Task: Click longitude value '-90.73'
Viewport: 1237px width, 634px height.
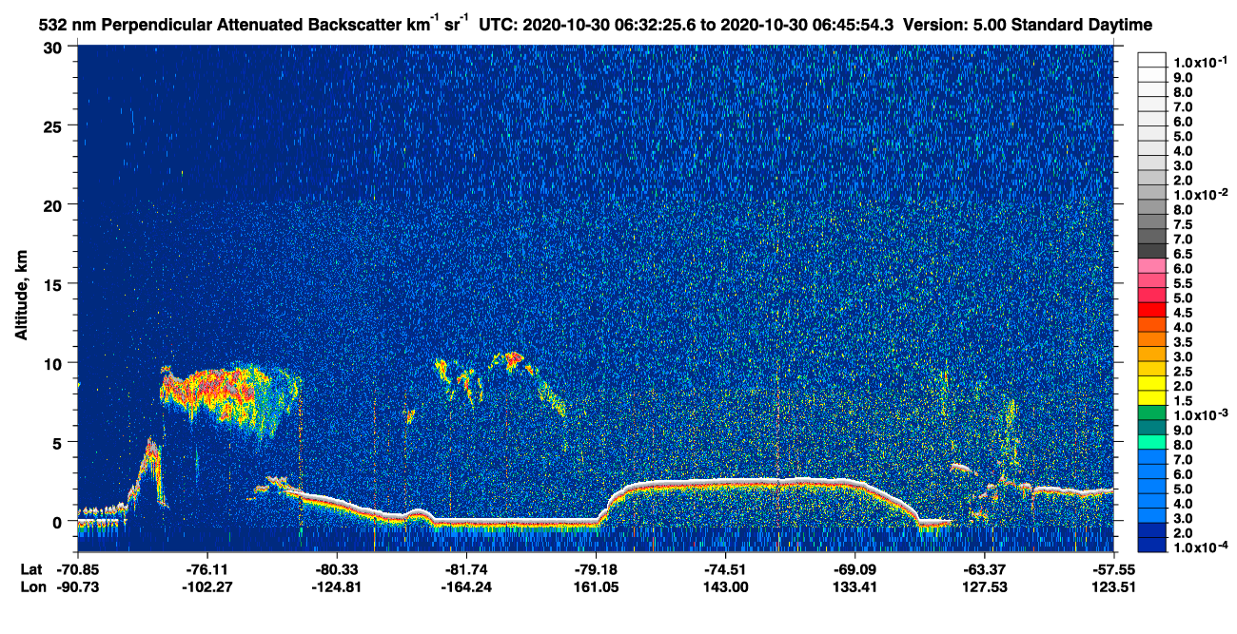Action: pyautogui.click(x=77, y=587)
